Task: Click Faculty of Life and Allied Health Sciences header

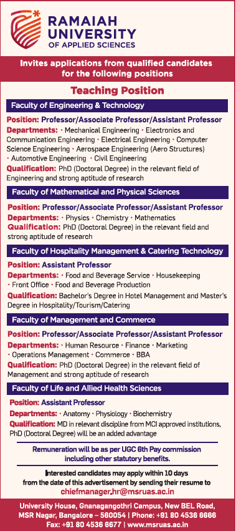Action: 117,389
